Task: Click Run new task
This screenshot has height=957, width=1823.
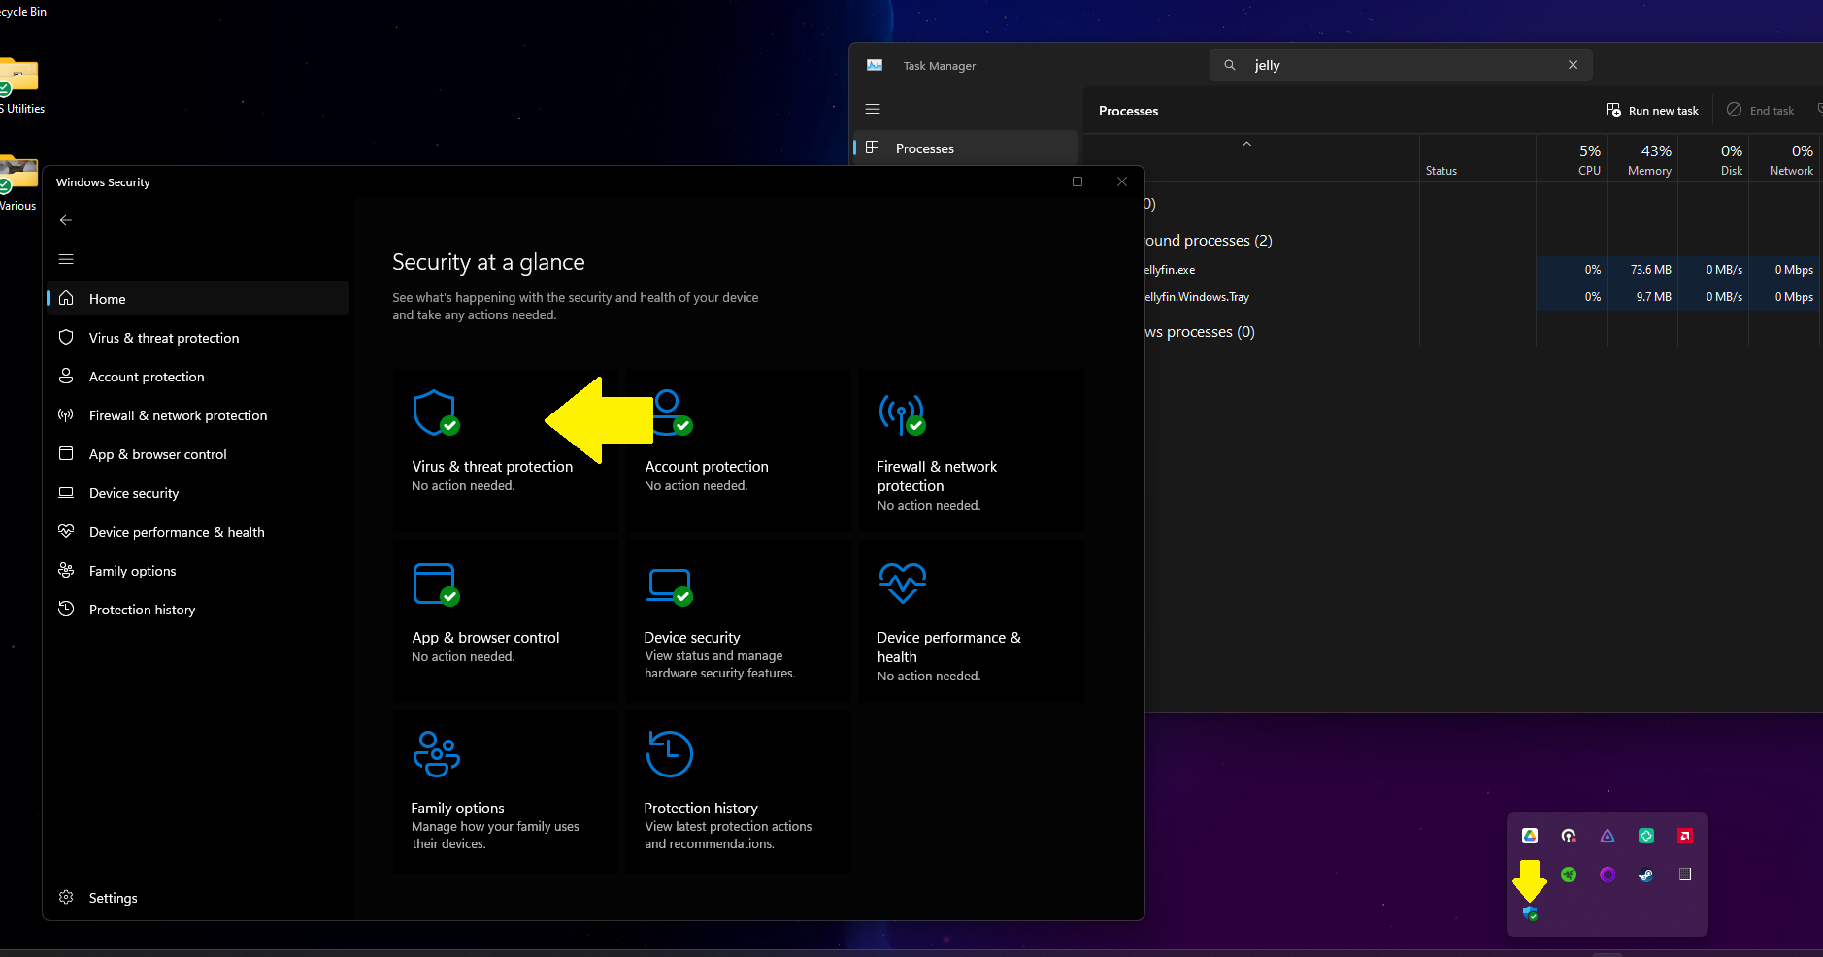Action: pos(1652,111)
